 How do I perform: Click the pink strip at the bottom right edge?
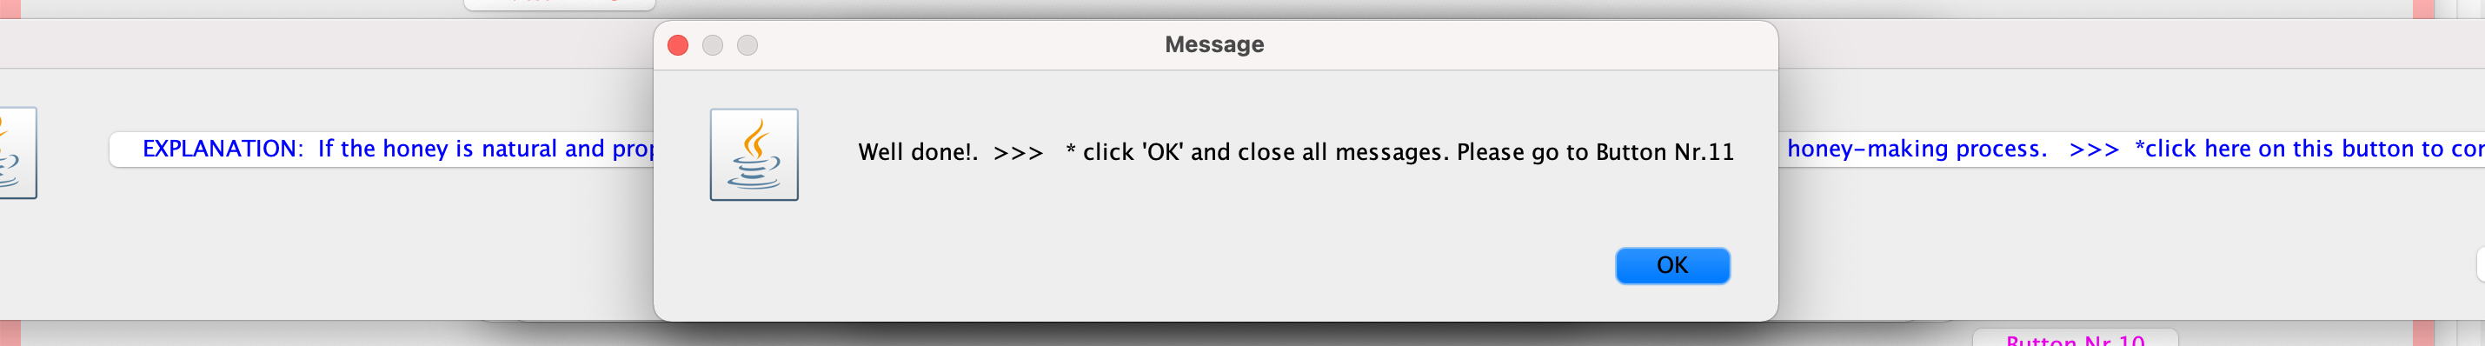click(2423, 334)
